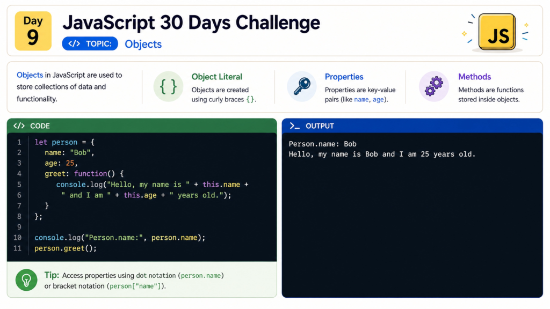Viewport: 550px width, 309px height.
Task: Click the Properties heading
Action: click(x=344, y=77)
